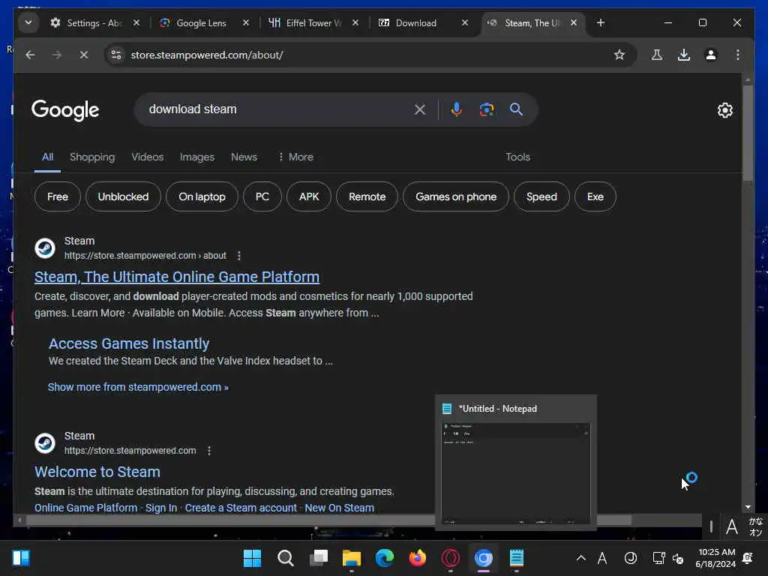The width and height of the screenshot is (768, 576).
Task: Show more from steampowered.com
Action: [138, 387]
